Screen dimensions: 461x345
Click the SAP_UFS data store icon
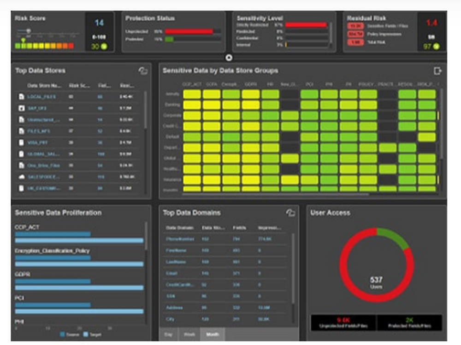(22, 108)
